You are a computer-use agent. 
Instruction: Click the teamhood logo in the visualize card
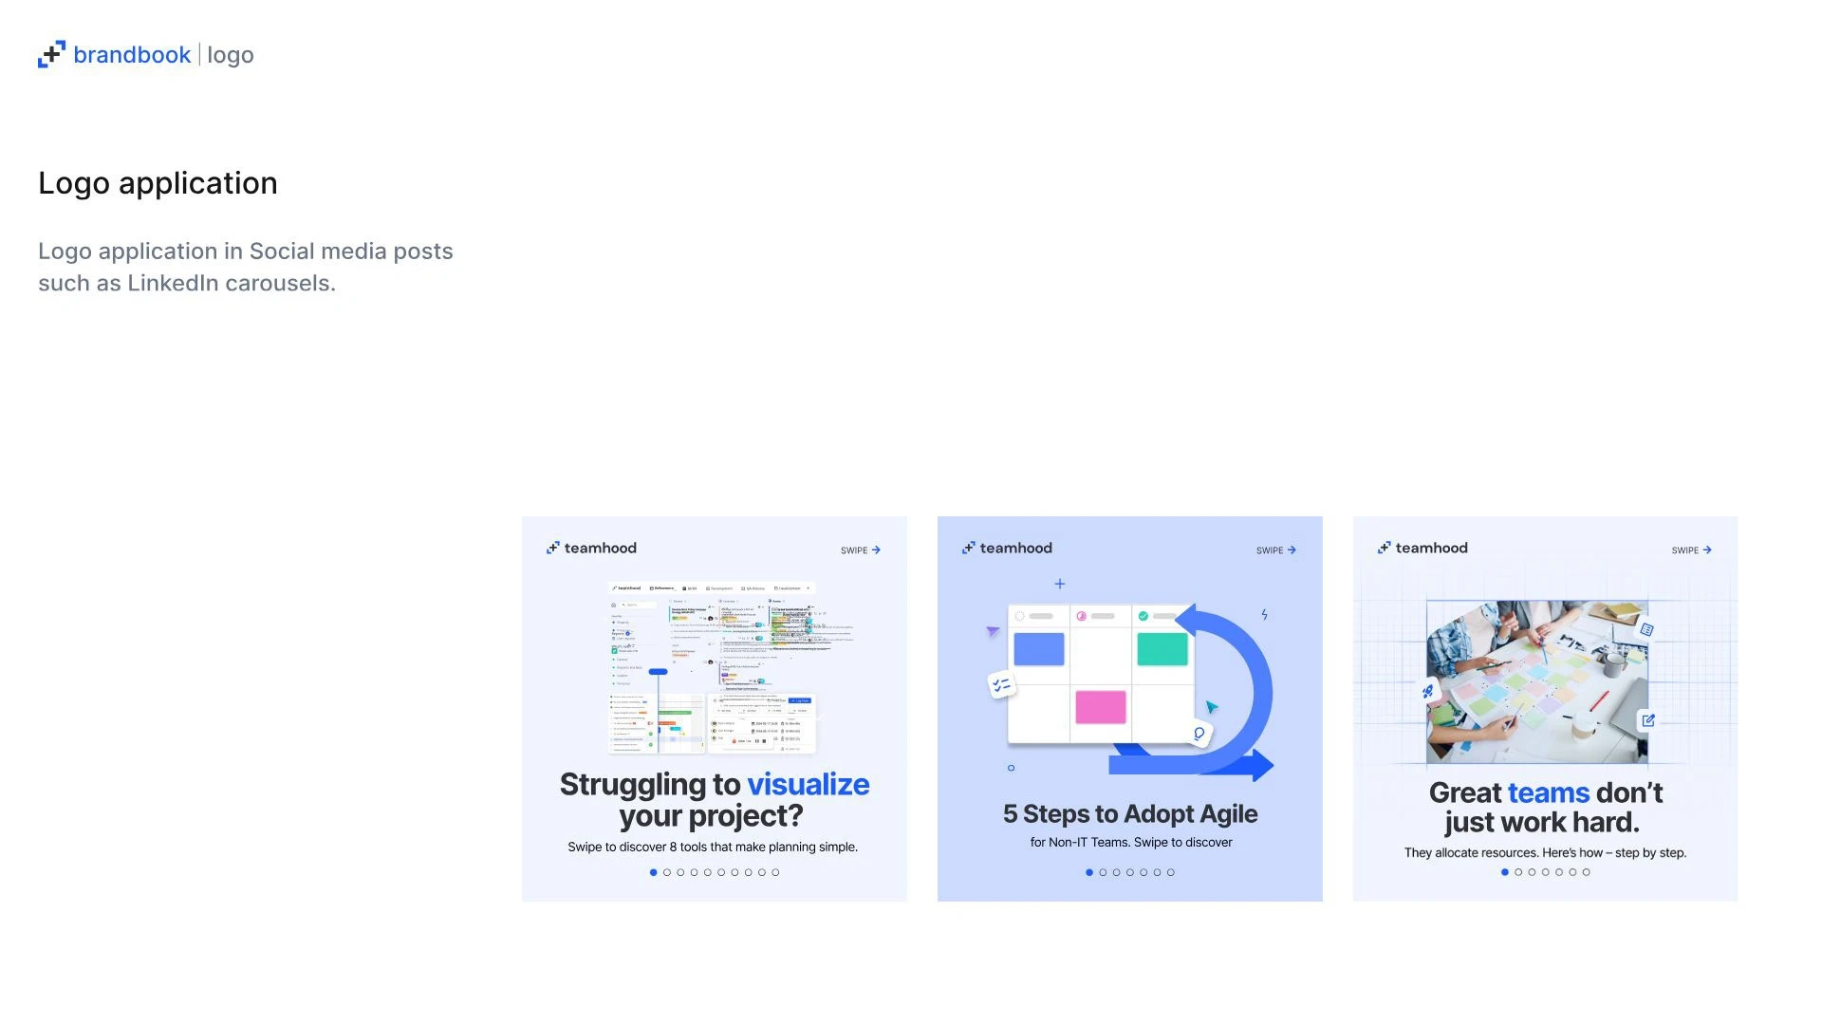591,549
